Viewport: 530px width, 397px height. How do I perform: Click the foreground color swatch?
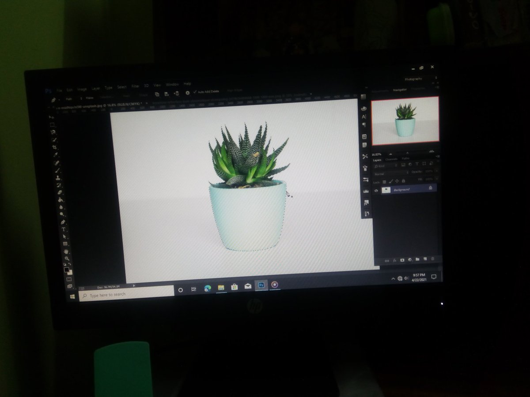click(66, 270)
